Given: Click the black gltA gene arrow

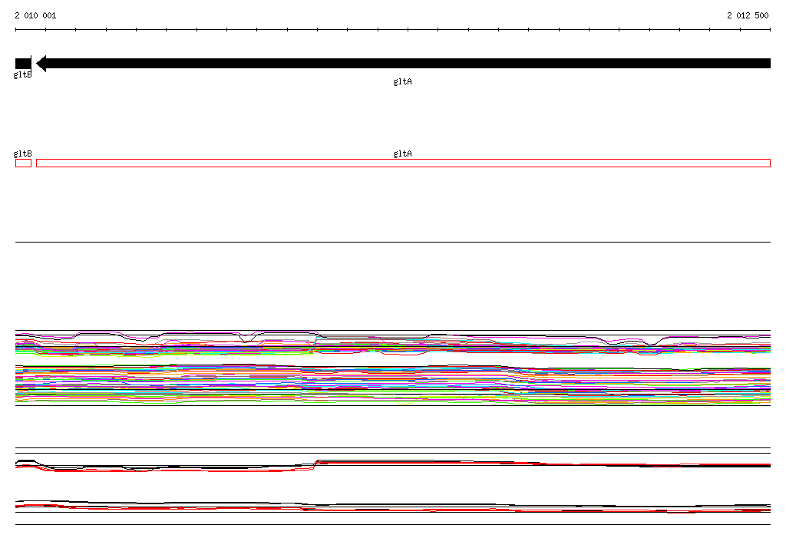Looking at the screenshot, I should point(404,63).
